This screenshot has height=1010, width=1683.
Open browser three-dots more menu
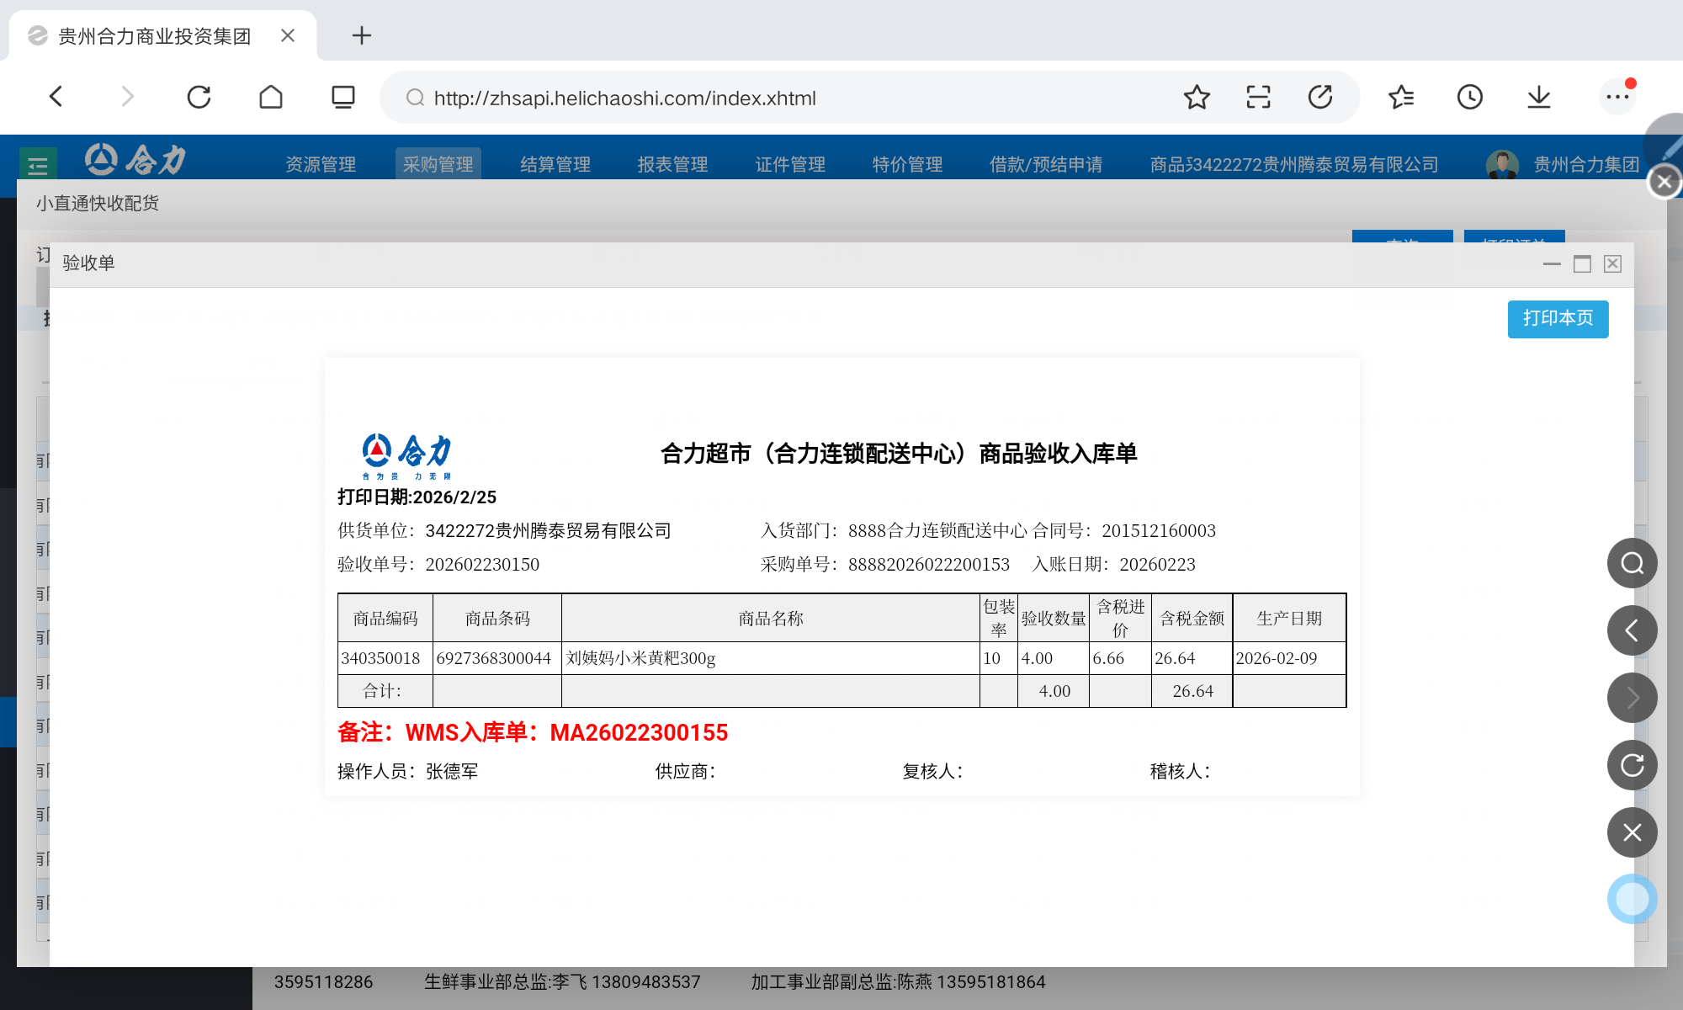pyautogui.click(x=1617, y=98)
